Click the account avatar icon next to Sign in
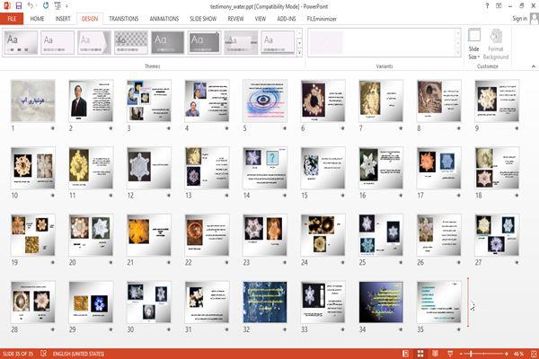Viewport: 539px width, 359px height. pyautogui.click(x=534, y=19)
